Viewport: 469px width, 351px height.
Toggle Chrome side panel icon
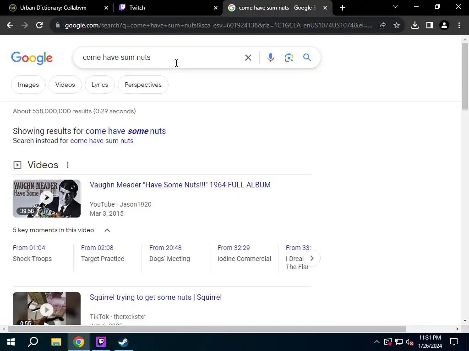click(x=430, y=26)
